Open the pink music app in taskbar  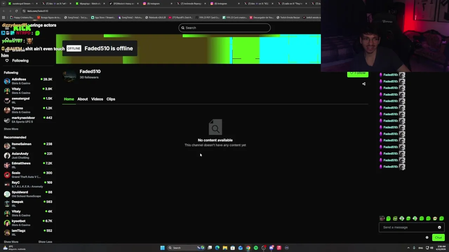[x=279, y=248]
